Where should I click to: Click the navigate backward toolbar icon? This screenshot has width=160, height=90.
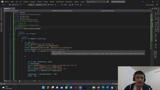[3, 5]
